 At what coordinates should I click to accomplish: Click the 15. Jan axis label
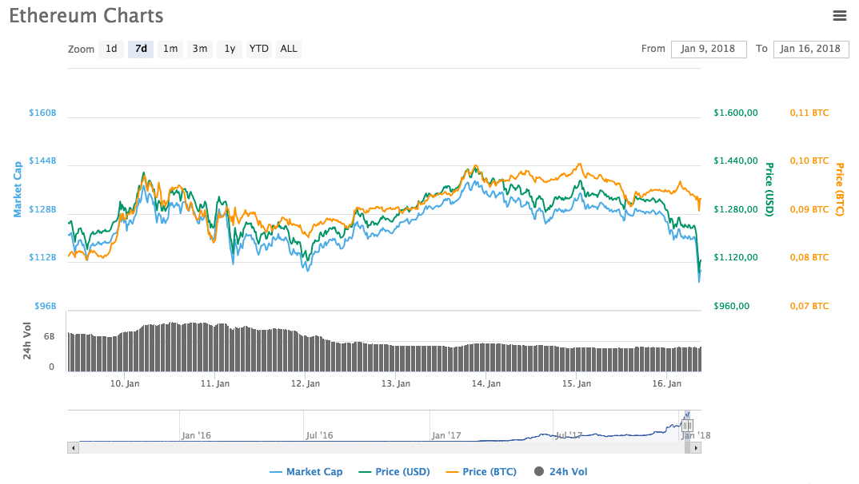tap(577, 383)
